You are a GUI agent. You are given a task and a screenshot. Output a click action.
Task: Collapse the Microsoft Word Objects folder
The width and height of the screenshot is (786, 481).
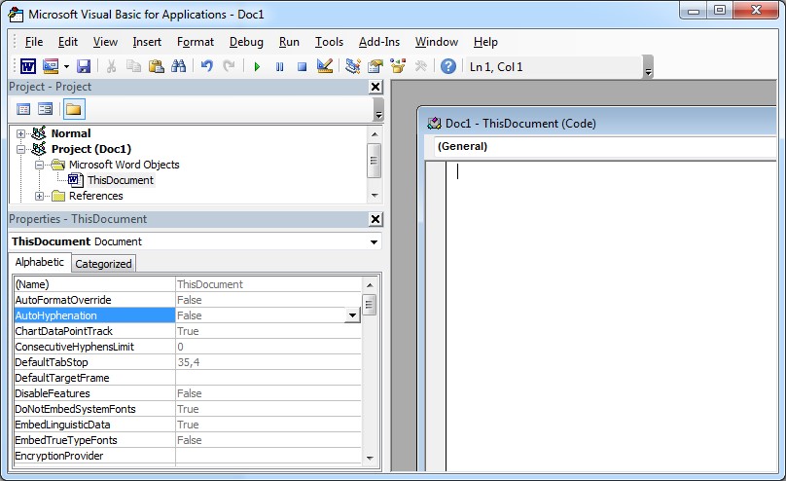click(x=39, y=165)
